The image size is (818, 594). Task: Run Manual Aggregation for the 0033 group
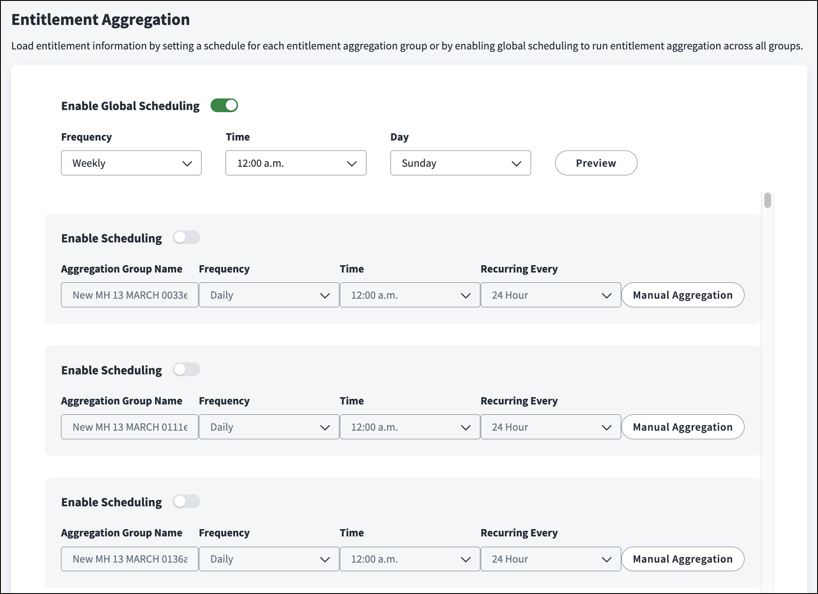682,295
